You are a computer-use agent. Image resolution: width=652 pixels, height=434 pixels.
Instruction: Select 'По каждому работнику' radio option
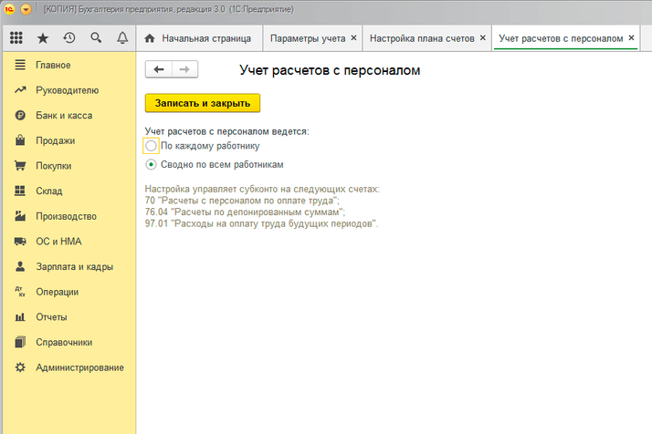click(152, 146)
